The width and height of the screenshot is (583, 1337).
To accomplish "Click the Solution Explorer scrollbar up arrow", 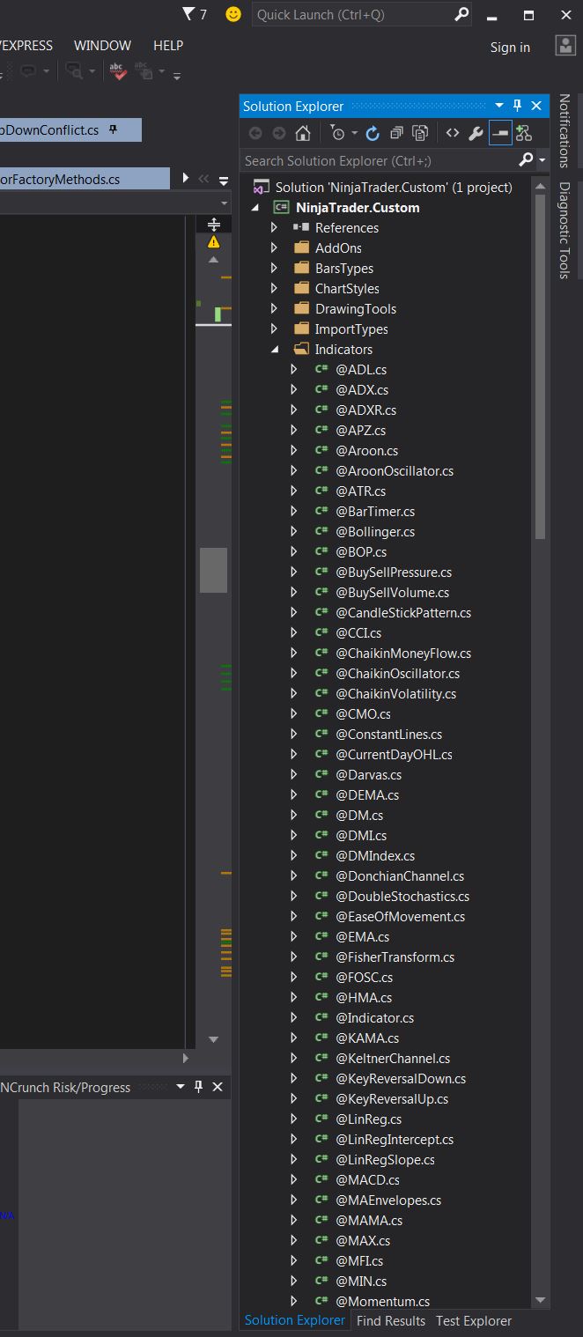I will tap(540, 185).
